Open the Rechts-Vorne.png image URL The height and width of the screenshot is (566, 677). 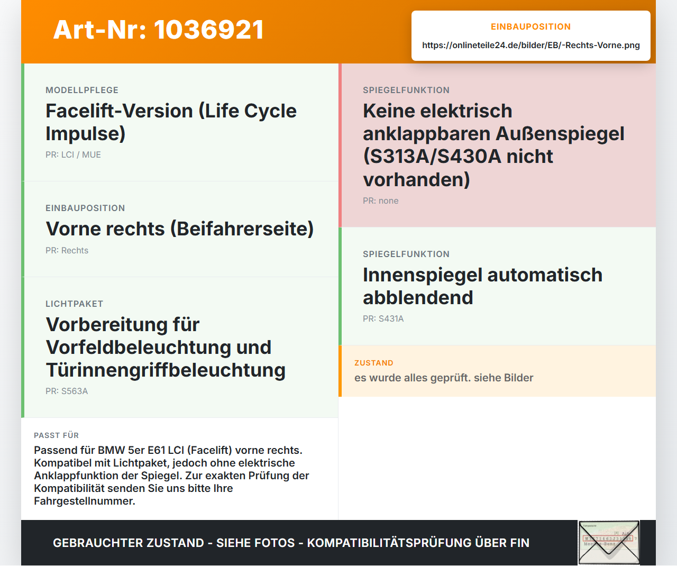pos(531,45)
